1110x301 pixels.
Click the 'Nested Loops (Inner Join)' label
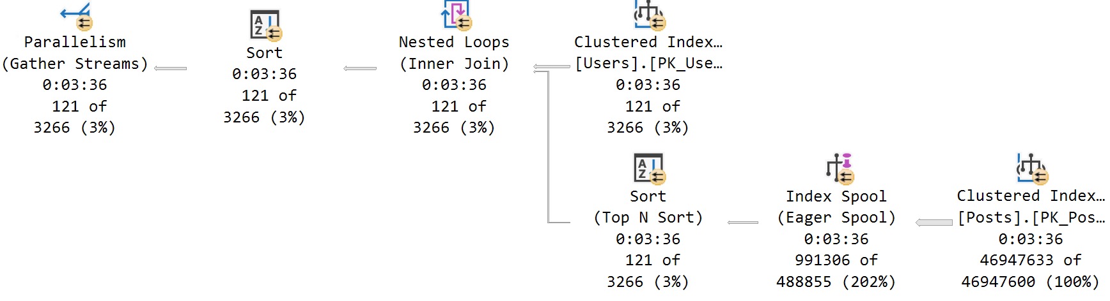(x=454, y=53)
